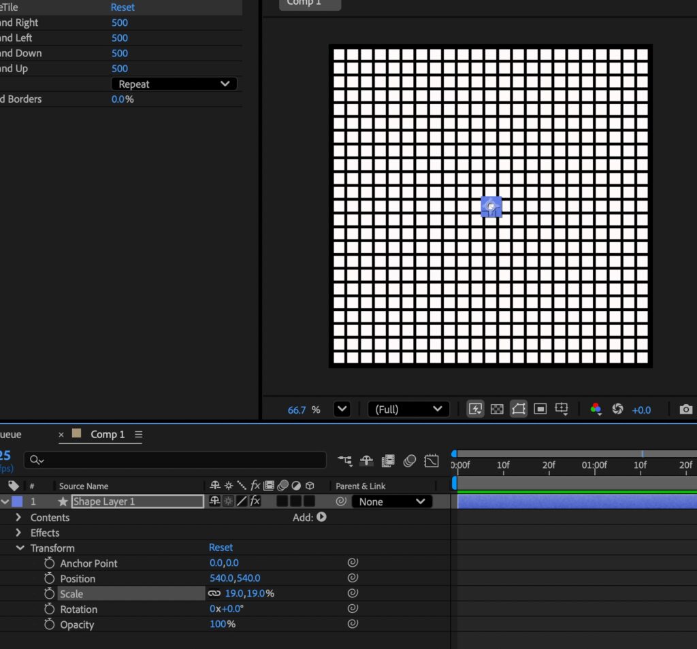Toggle the Scale stopwatch for keyframing
The width and height of the screenshot is (697, 649).
tap(49, 594)
